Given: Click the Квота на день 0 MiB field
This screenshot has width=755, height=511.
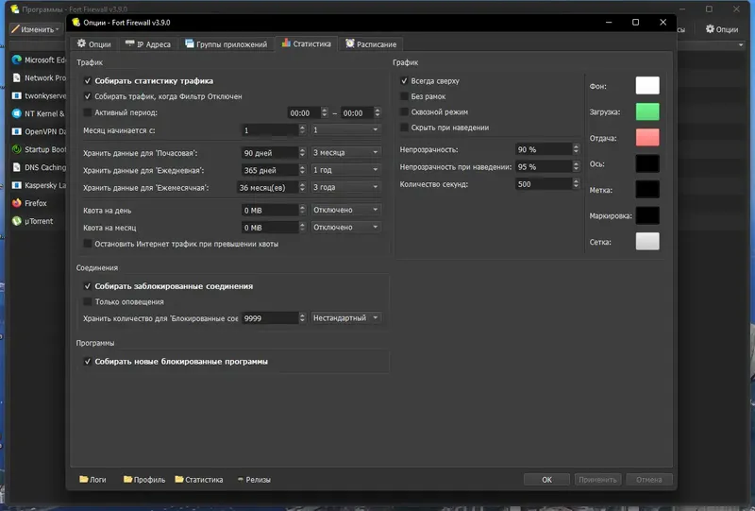Looking at the screenshot, I should (x=274, y=210).
